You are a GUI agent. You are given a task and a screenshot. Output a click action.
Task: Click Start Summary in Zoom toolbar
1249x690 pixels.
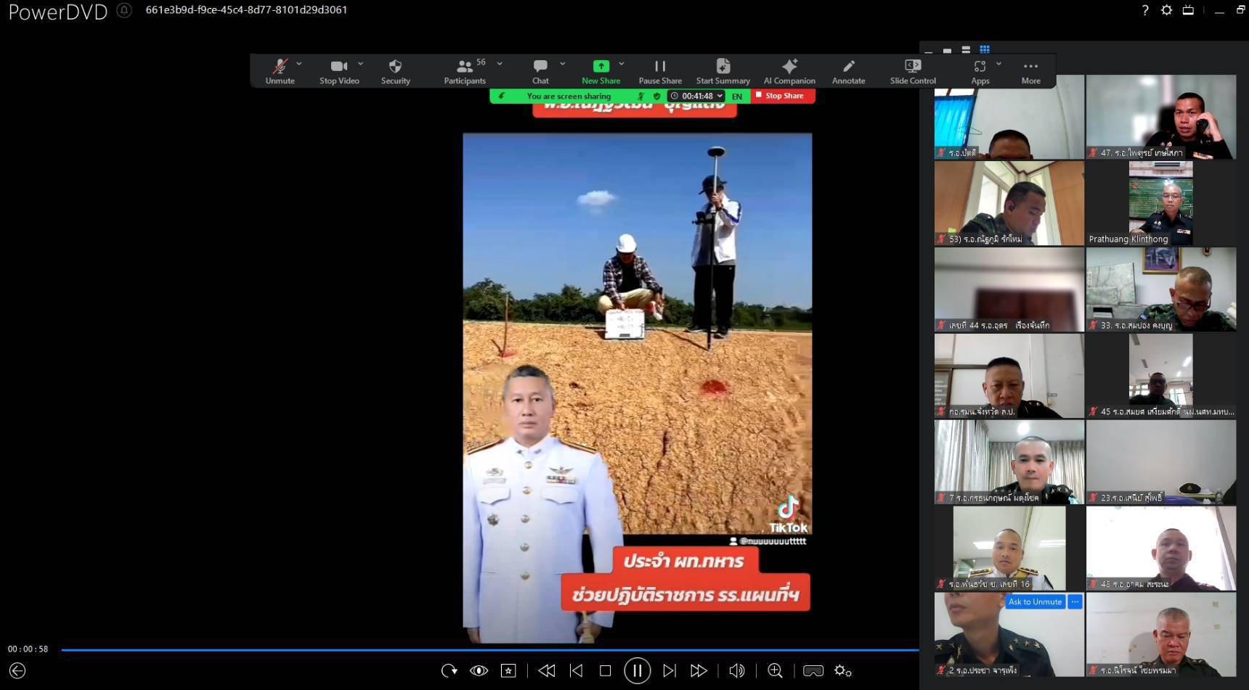723,71
